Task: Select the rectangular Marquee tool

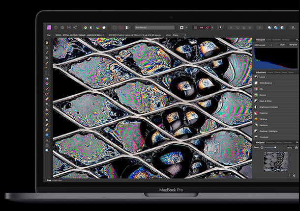Action: (x=47, y=73)
